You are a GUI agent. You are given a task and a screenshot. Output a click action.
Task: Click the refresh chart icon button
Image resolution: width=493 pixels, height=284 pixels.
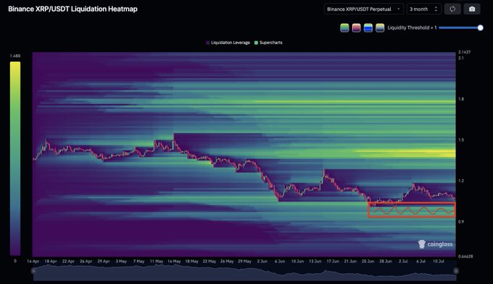[452, 9]
